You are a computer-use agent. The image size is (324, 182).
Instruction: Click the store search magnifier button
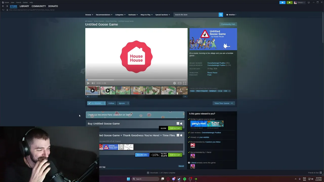click(x=221, y=15)
